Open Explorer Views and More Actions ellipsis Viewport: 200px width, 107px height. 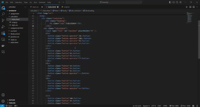[25, 7]
